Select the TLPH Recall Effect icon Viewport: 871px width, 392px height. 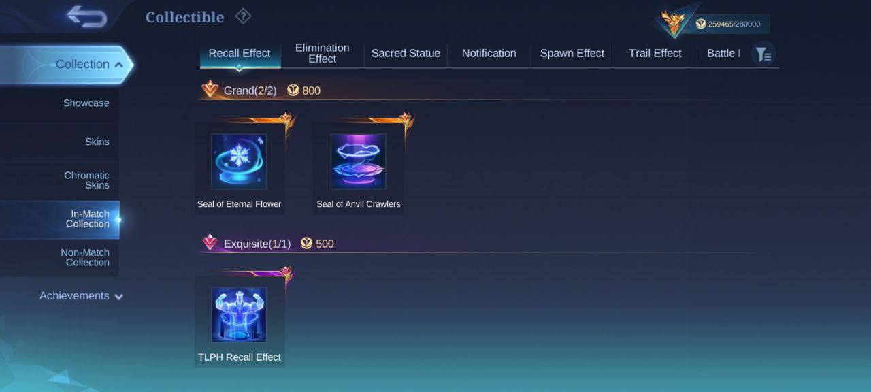pos(239,314)
